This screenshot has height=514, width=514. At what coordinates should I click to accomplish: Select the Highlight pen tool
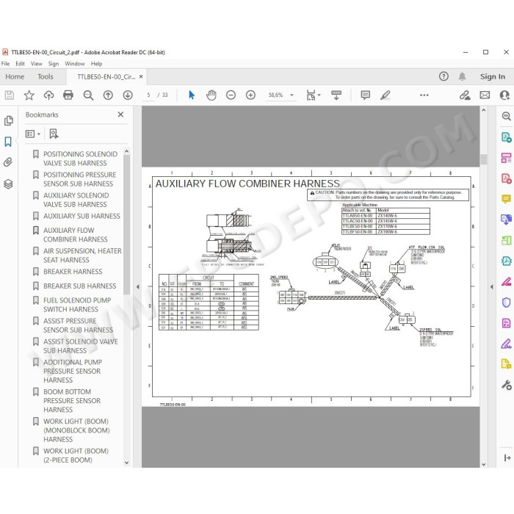tap(385, 95)
